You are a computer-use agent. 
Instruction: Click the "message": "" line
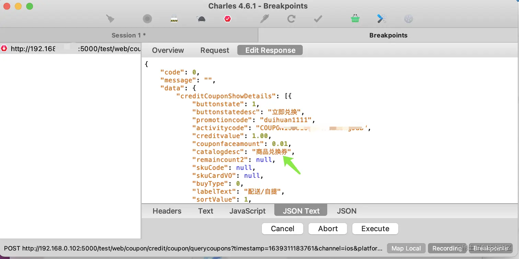(188, 80)
